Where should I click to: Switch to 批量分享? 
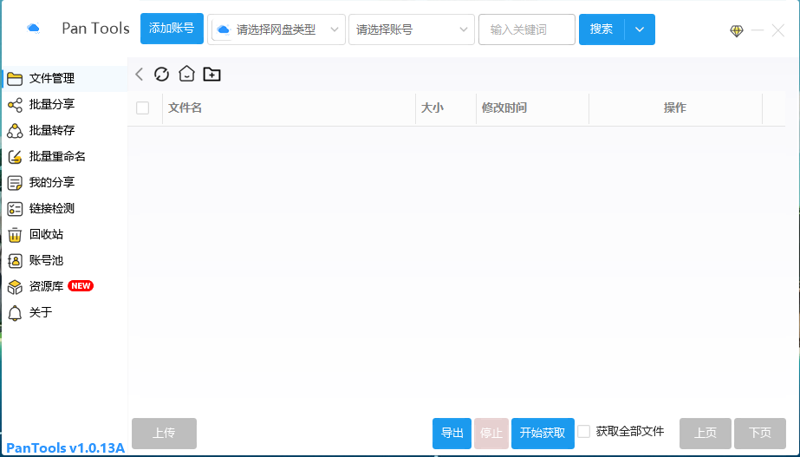click(x=64, y=105)
